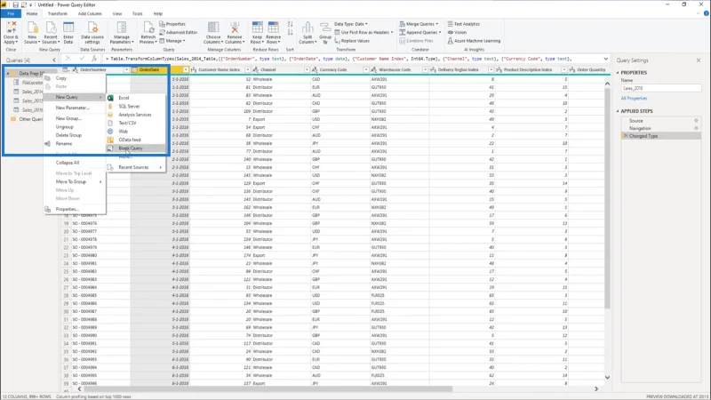Switch to the View ribbon tab

pos(117,13)
